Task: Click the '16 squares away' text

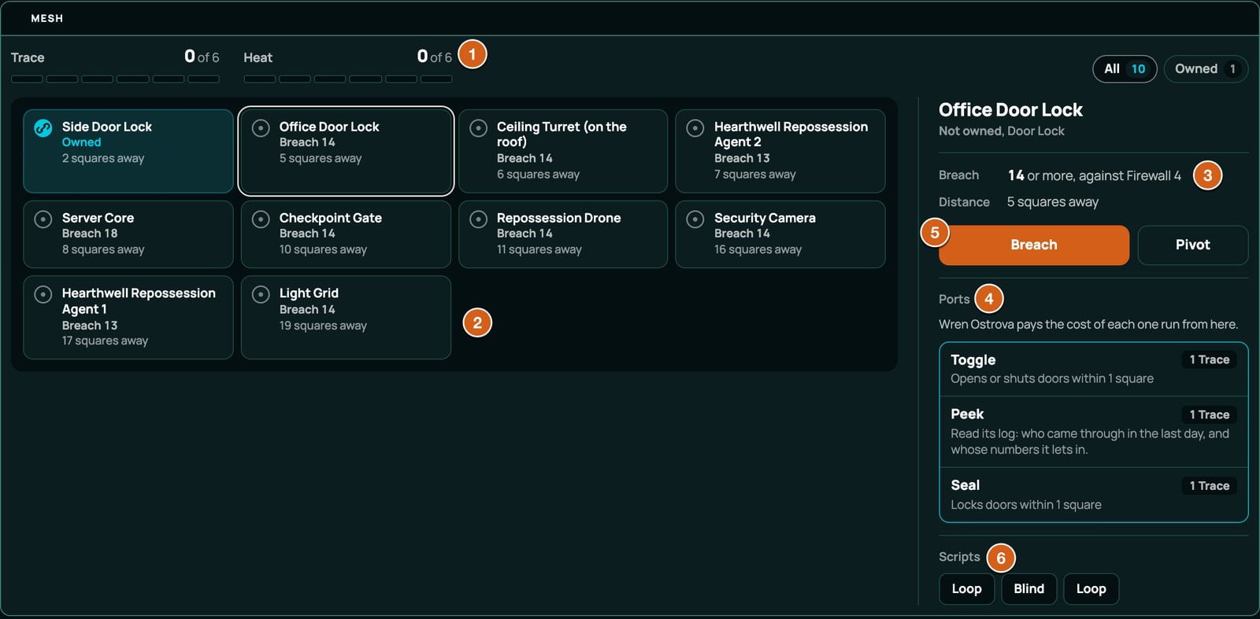Action: pos(758,249)
